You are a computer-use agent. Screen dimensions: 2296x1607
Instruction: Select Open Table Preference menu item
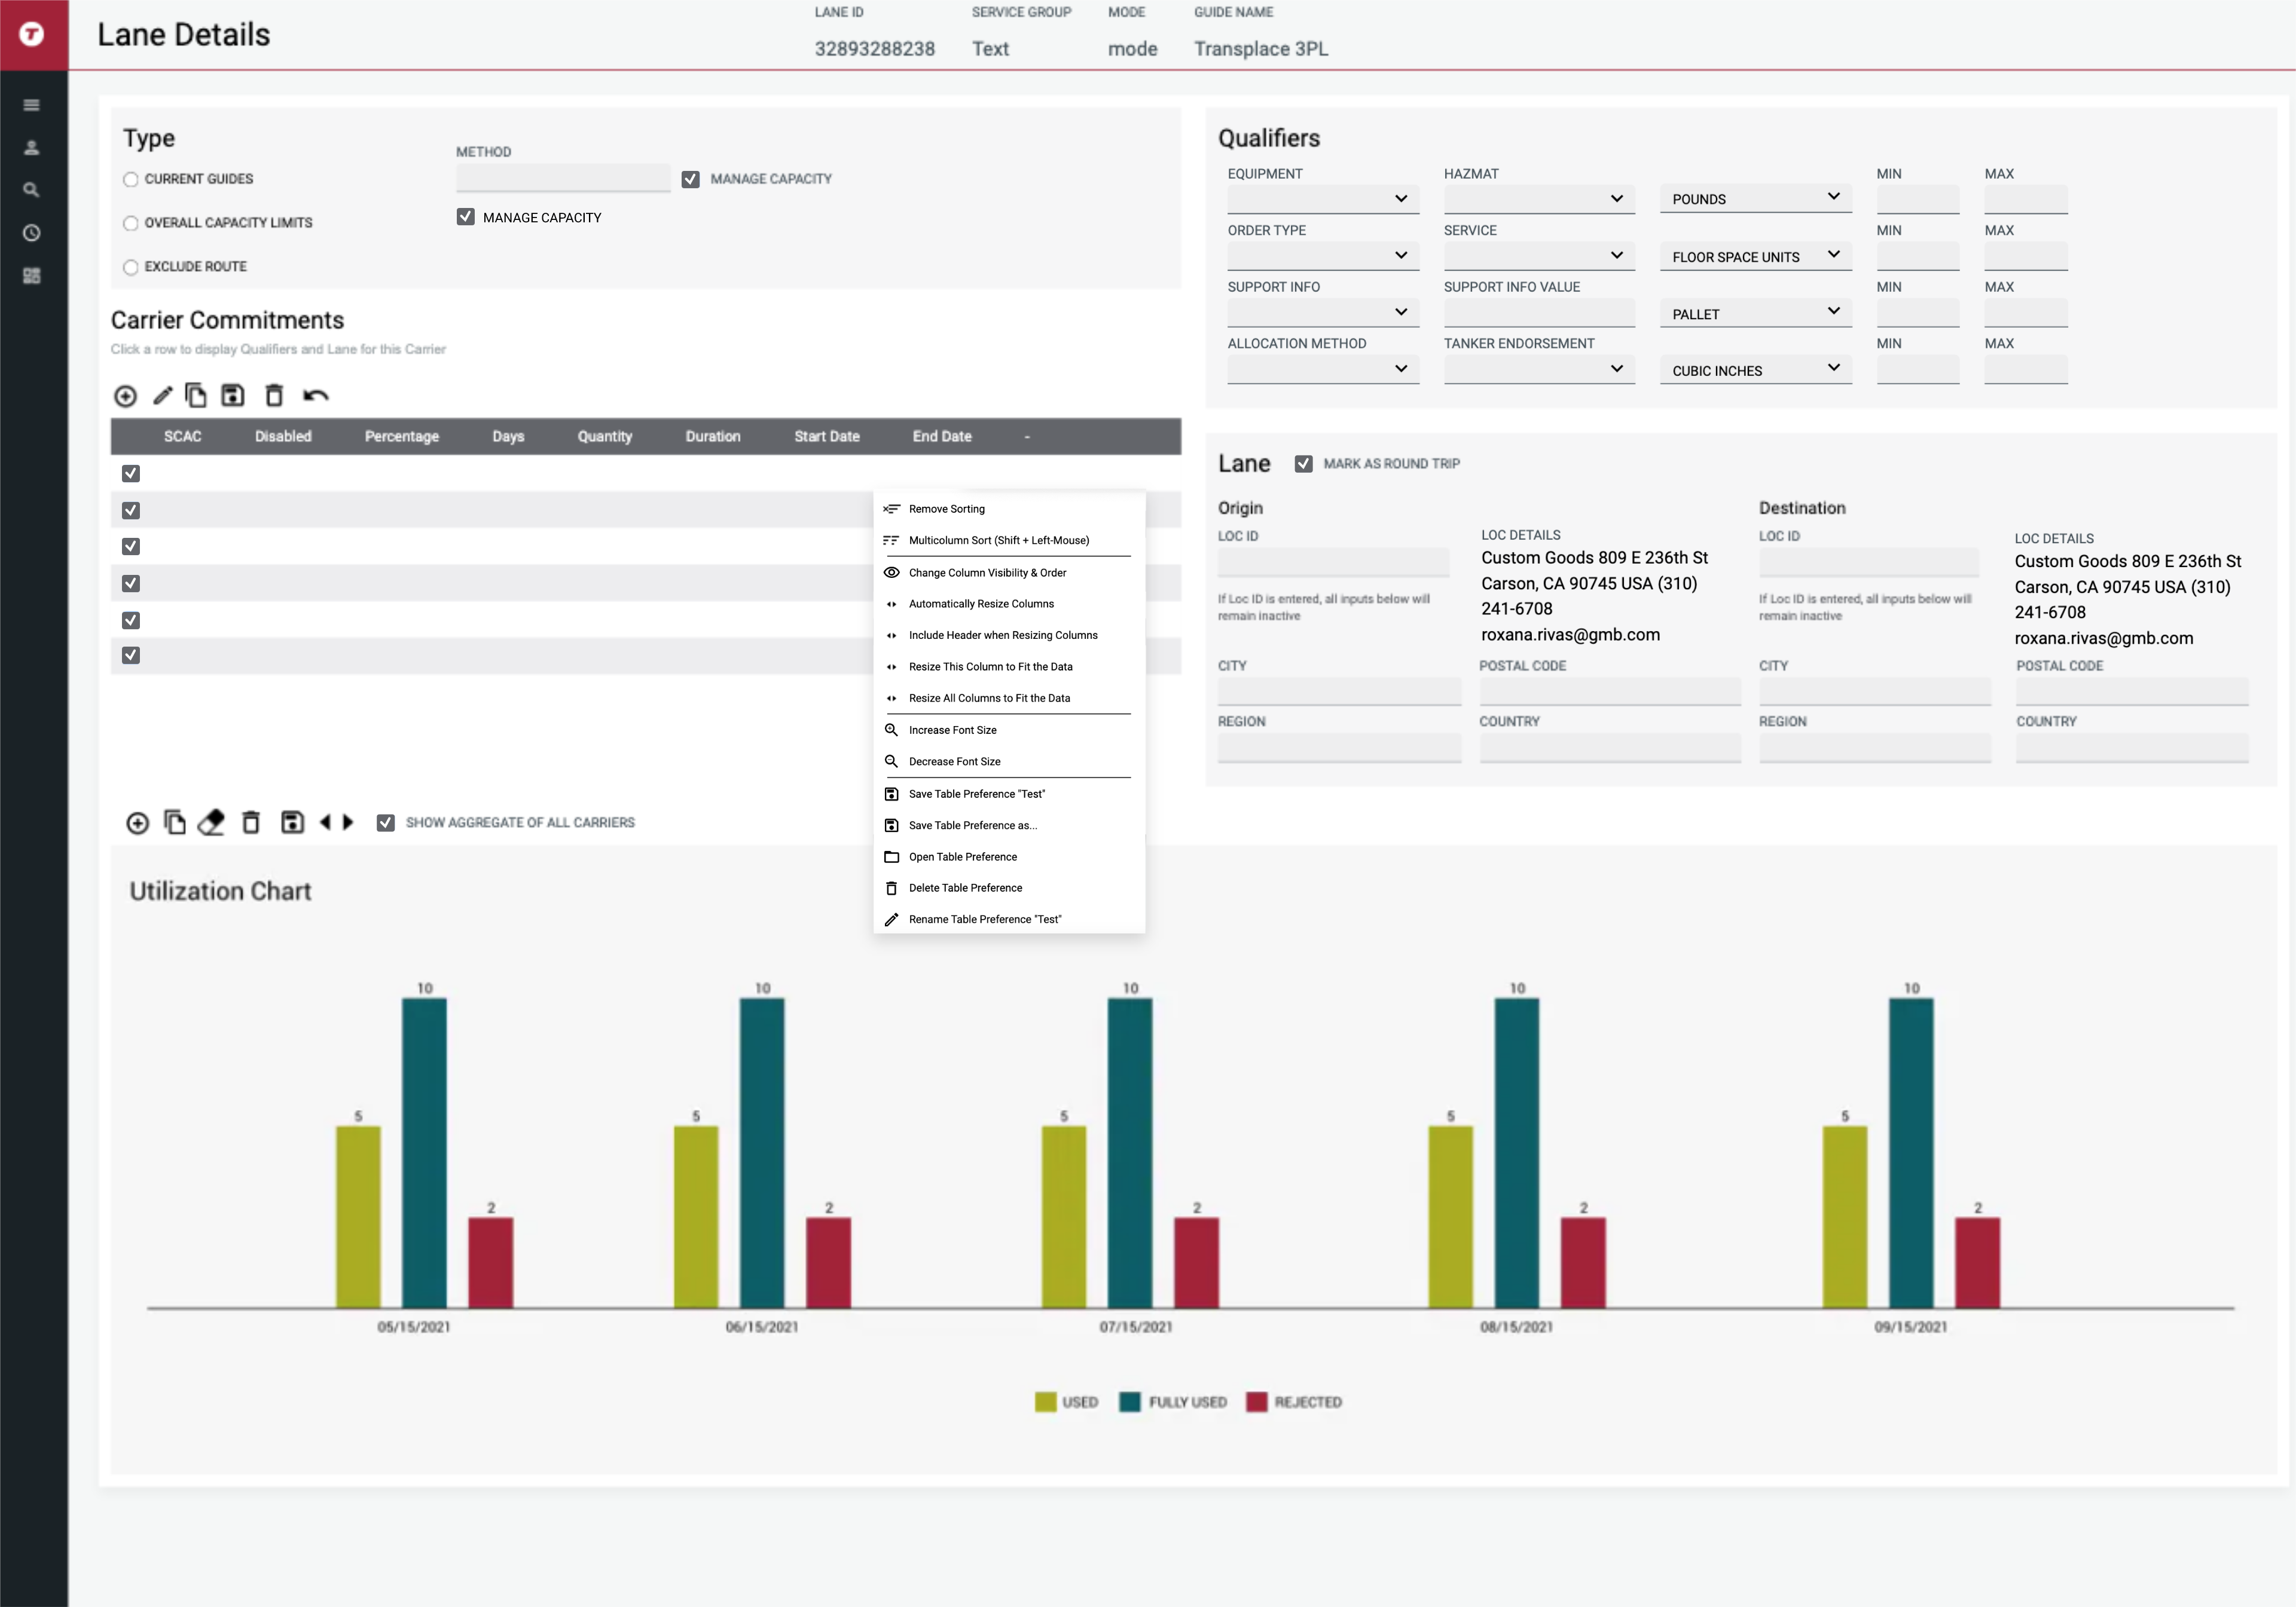1009,856
